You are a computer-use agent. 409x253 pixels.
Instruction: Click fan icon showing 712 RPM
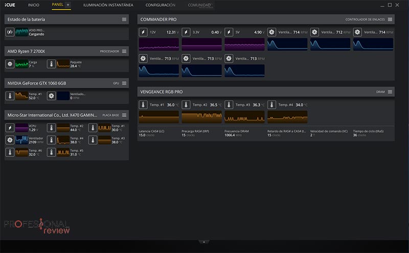click(x=314, y=32)
